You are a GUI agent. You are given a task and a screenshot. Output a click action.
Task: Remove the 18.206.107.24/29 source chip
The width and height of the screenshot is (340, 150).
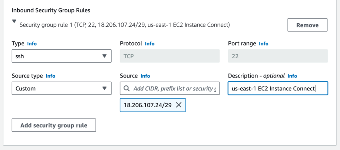179,105
